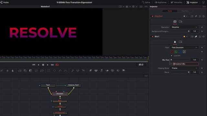The image size is (207, 116).
Task: Toggle the blue channel button in Blur1
Action: click(x=180, y=52)
